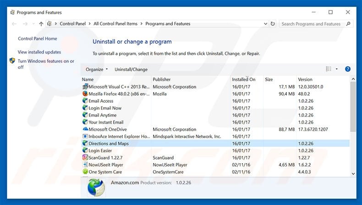Expand the view options dropdown arrow

click(x=337, y=69)
